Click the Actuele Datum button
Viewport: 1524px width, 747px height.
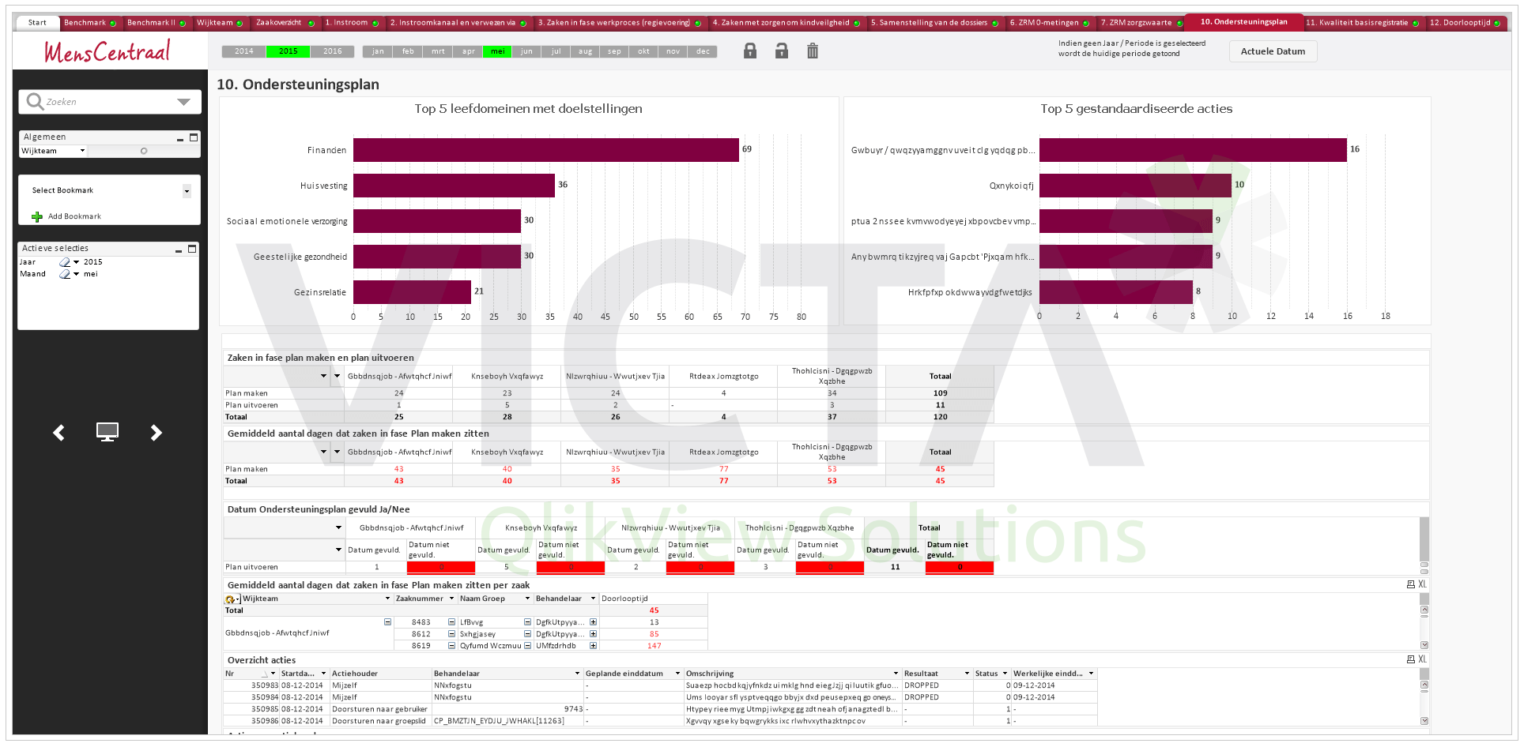pyautogui.click(x=1273, y=51)
